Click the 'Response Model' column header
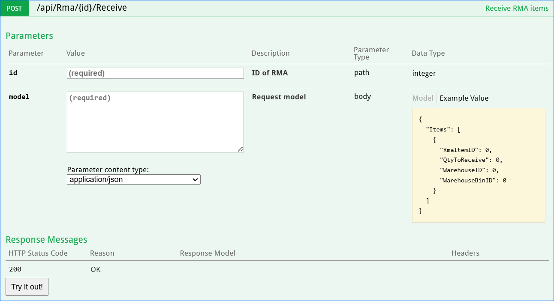554x301 pixels. pos(208,253)
